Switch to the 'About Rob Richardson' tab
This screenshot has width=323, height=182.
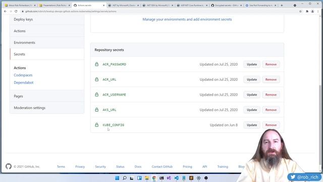point(20,6)
